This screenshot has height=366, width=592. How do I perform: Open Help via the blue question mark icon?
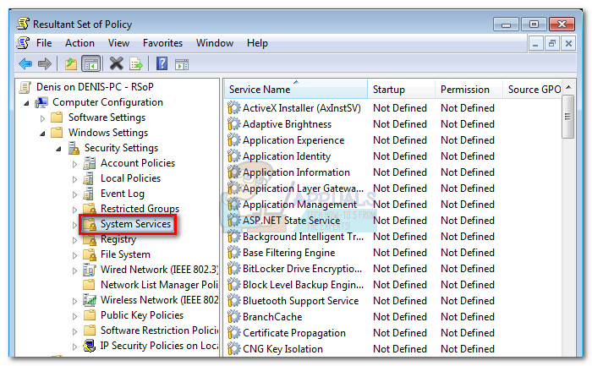(162, 63)
